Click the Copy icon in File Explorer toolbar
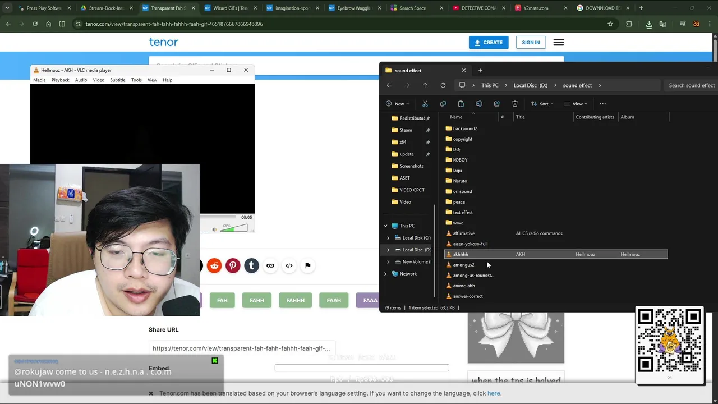The image size is (718, 404). coord(443,104)
